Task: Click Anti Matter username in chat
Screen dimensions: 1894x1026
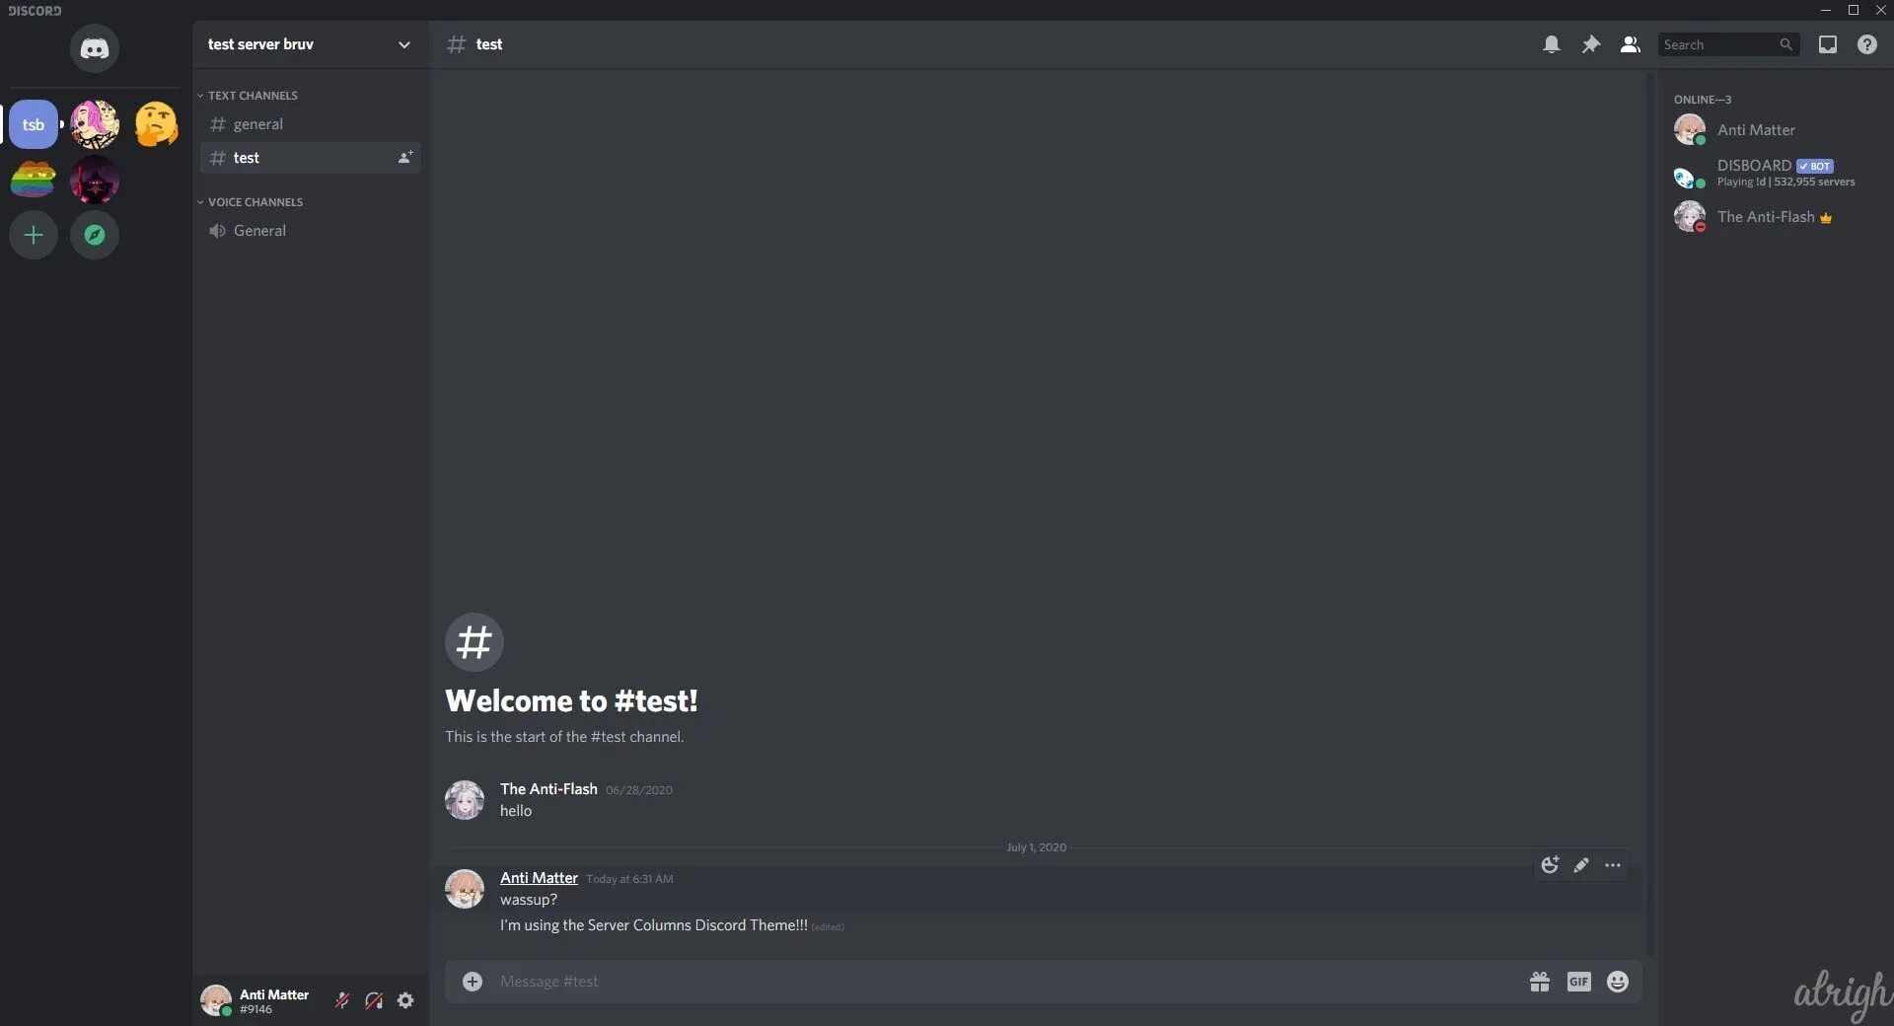Action: pyautogui.click(x=539, y=878)
